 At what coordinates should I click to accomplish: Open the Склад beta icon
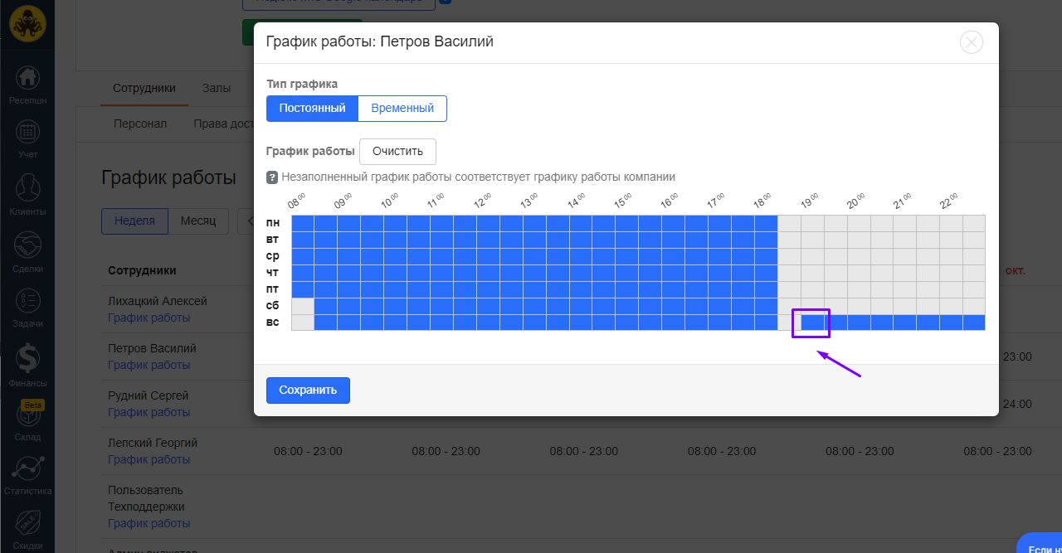point(27,415)
